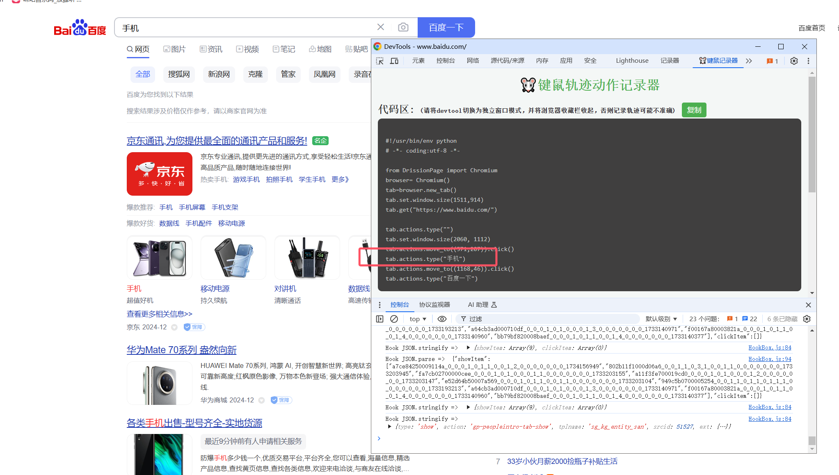The width and height of the screenshot is (839, 475).
Task: Switch to the Elements tab (元素)
Action: [x=418, y=61]
